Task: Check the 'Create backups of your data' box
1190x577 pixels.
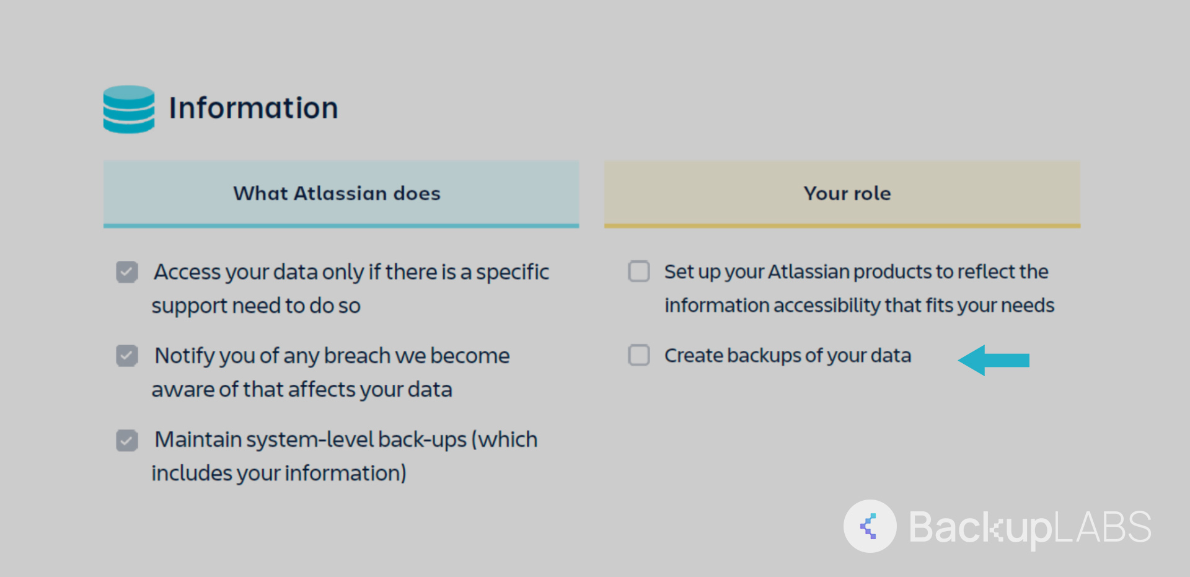Action: 639,355
